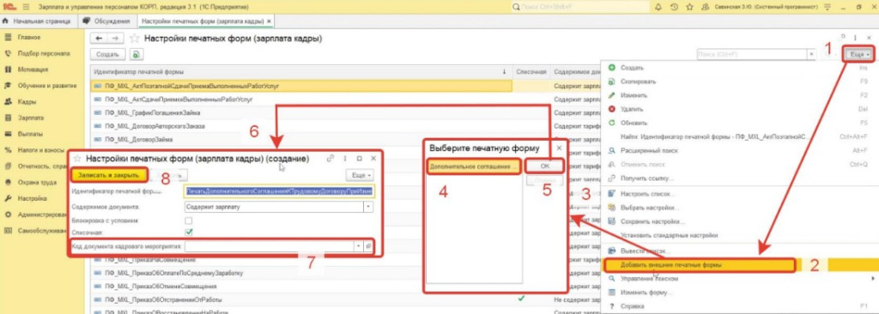Click the green document icon beside Создать
The height and width of the screenshot is (314, 879).
(136, 55)
